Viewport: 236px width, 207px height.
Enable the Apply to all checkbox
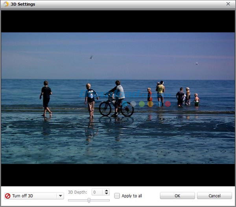point(117,196)
